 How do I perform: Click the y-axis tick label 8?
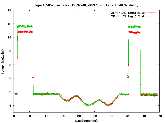pyautogui.click(x=10, y=51)
